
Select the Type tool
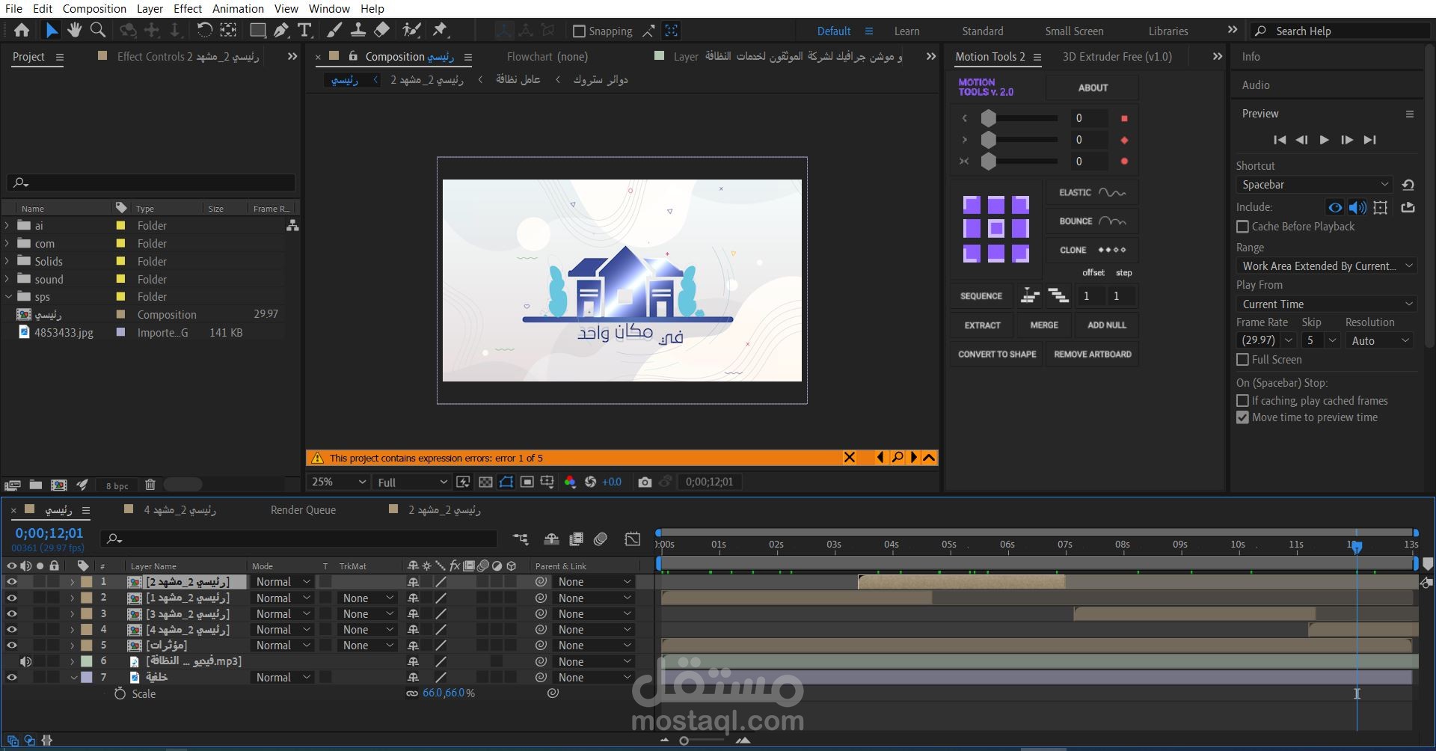(x=304, y=31)
